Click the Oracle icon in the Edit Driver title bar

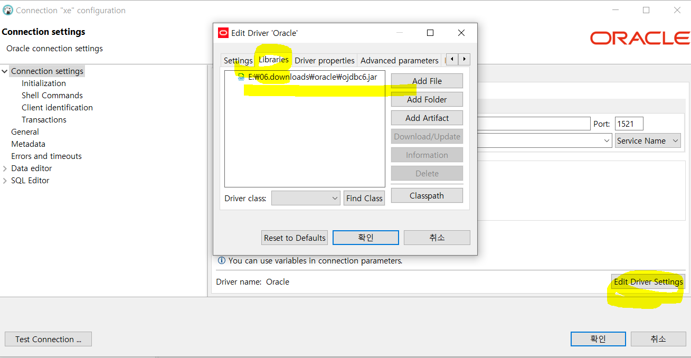click(x=223, y=33)
